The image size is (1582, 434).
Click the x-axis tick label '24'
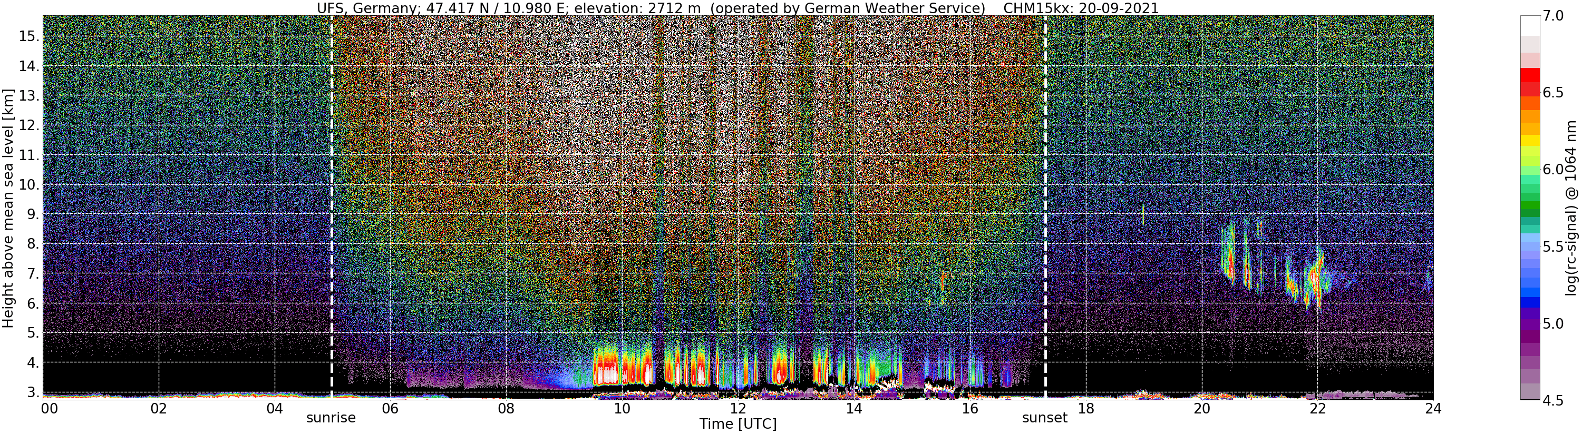click(1433, 409)
